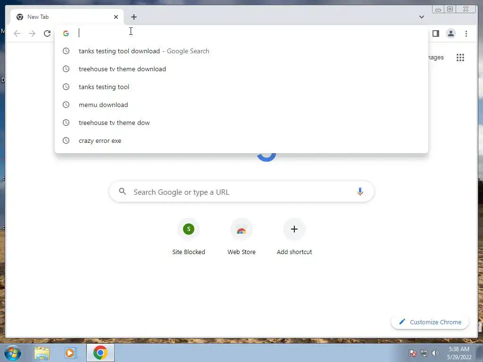
Task: Click the back navigation arrow
Action: 17,33
